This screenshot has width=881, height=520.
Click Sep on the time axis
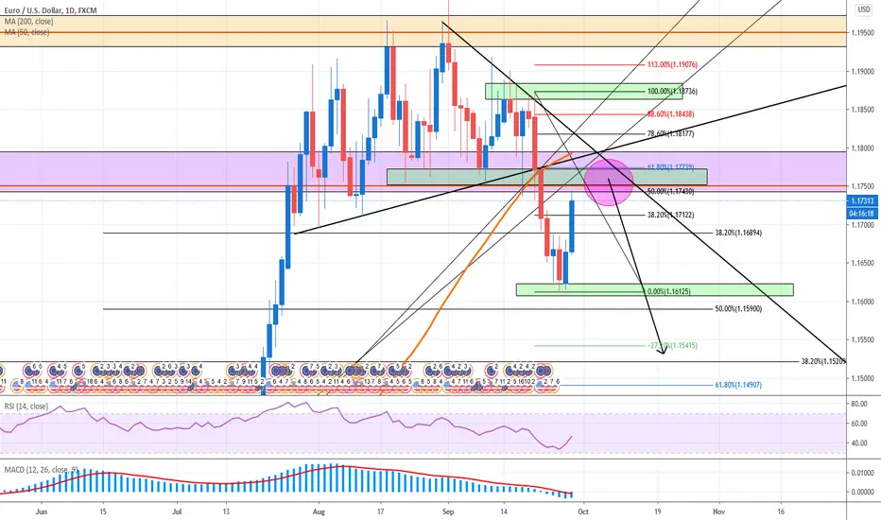[448, 511]
